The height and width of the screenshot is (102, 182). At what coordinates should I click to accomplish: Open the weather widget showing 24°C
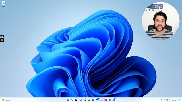6,100
